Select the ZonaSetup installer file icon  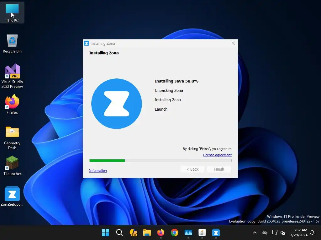12,196
